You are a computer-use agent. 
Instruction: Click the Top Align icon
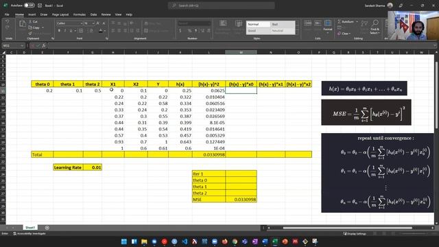click(x=113, y=23)
